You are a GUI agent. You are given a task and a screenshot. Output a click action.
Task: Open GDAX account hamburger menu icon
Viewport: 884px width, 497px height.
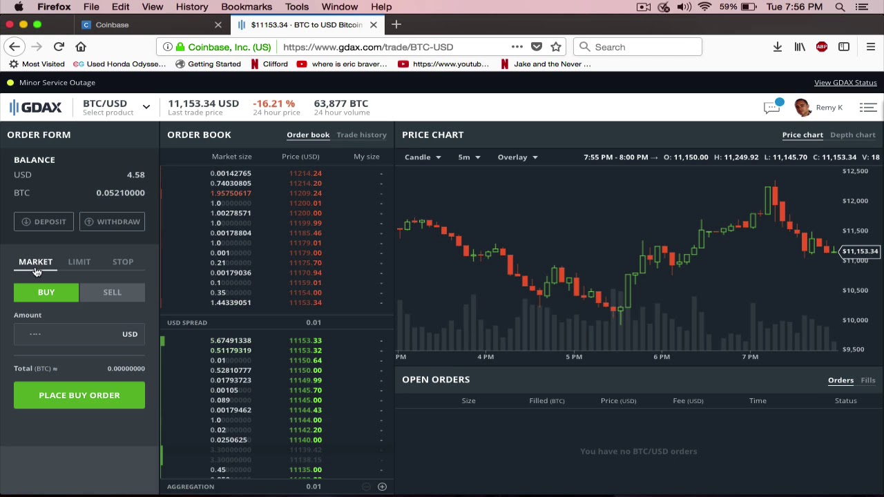(868, 108)
